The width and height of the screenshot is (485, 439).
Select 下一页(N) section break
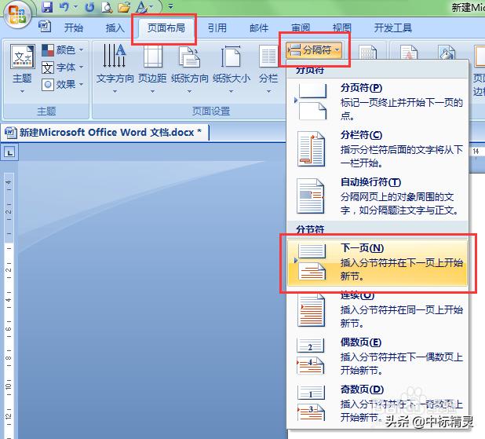377,262
